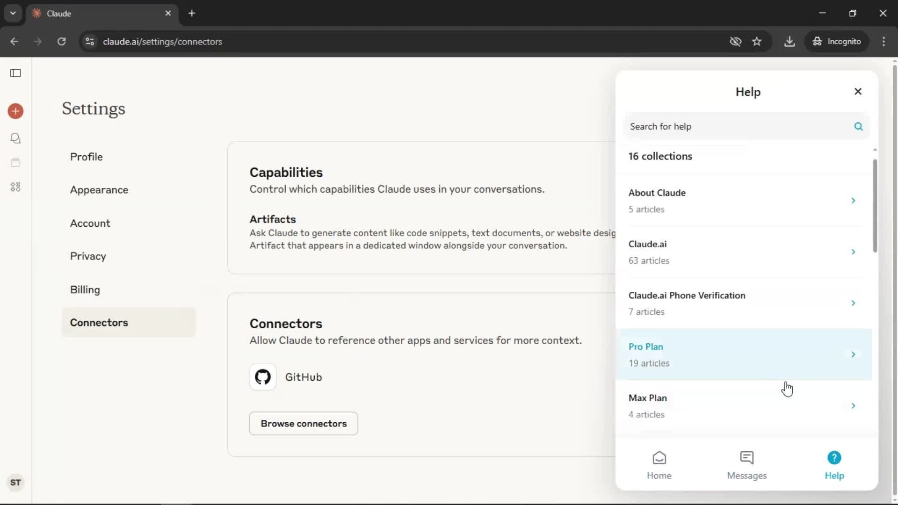Open the Claude.ai Phone Verification title
898x505 pixels.
point(687,296)
